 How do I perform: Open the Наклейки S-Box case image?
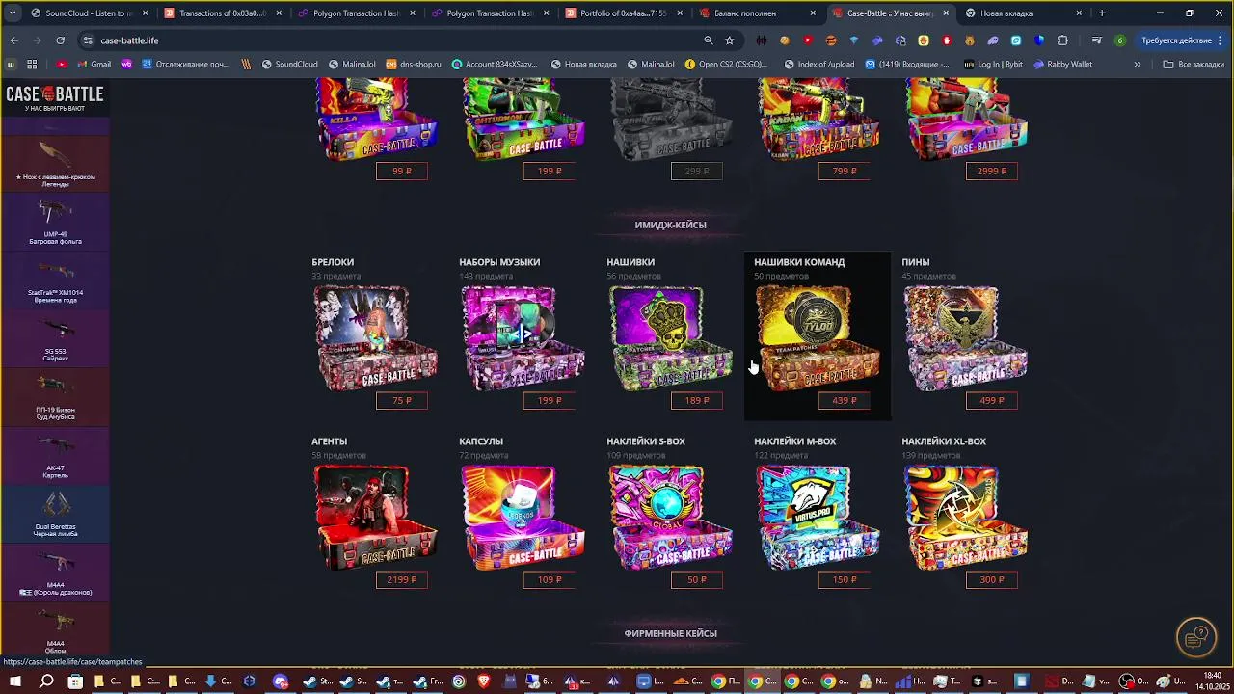coord(670,517)
